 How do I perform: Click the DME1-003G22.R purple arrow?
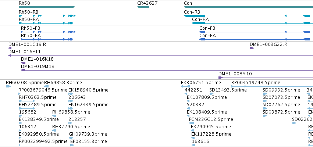(x=252, y=48)
